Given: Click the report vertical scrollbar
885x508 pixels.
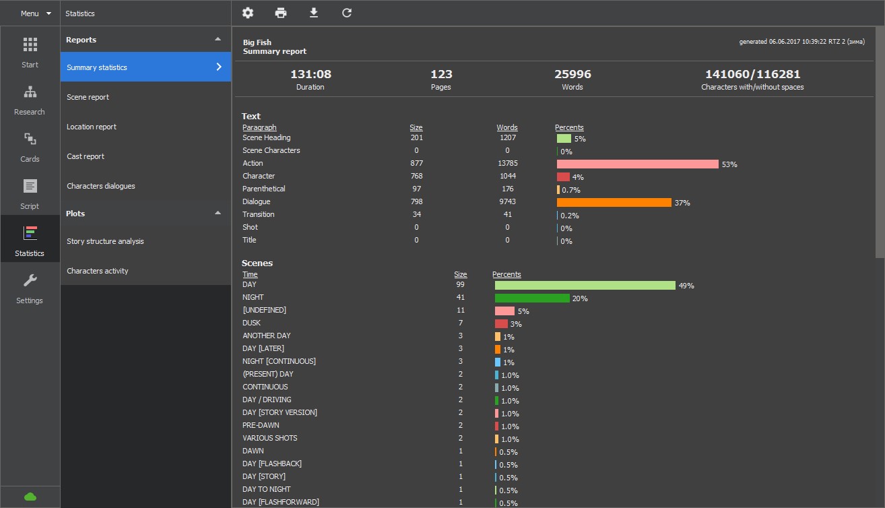Looking at the screenshot, I should 880,143.
